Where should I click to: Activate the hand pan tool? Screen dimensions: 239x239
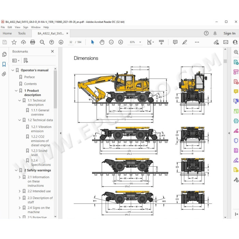(x=102, y=42)
